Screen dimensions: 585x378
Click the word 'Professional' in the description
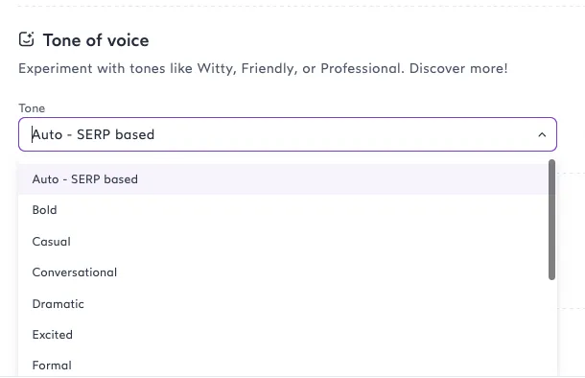pyautogui.click(x=361, y=68)
